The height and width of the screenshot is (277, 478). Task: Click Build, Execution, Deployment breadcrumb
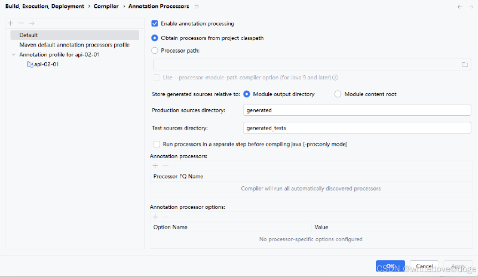tap(45, 7)
